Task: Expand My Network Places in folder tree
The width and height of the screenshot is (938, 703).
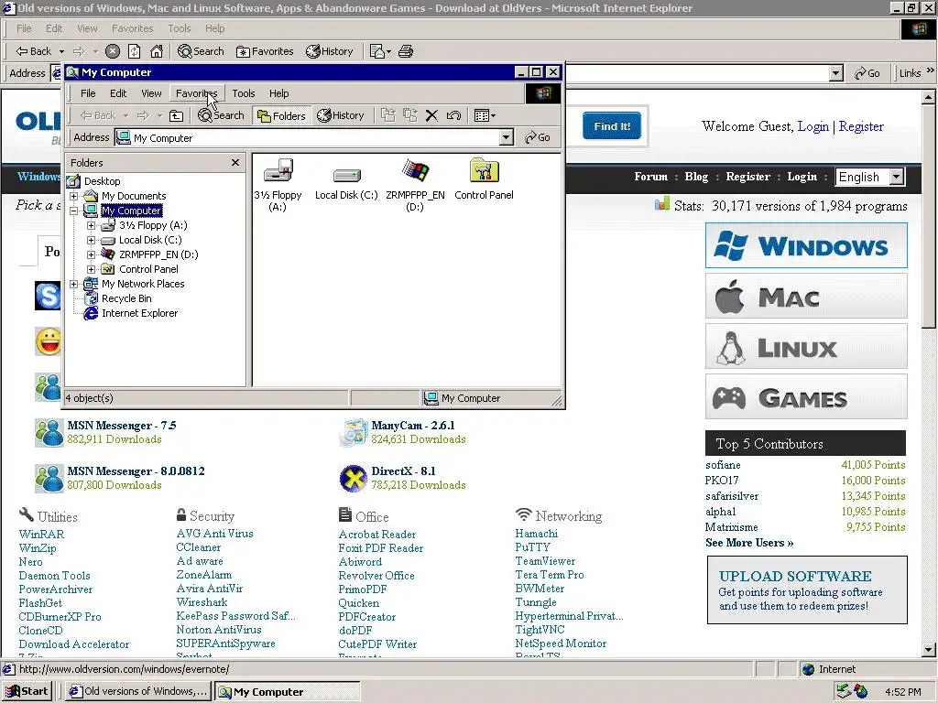Action: (73, 284)
